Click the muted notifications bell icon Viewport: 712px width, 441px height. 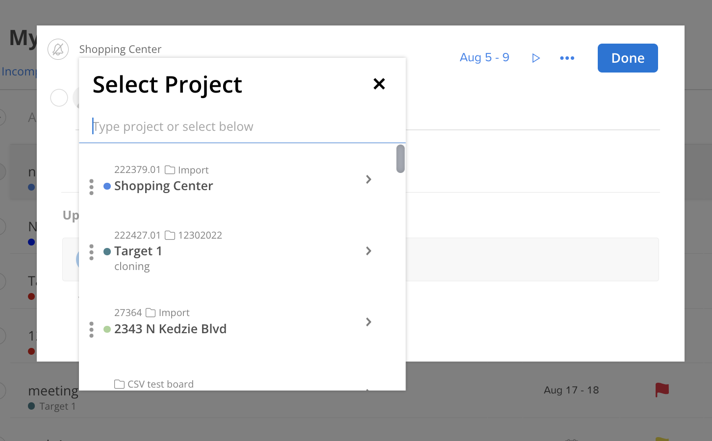pyautogui.click(x=58, y=49)
